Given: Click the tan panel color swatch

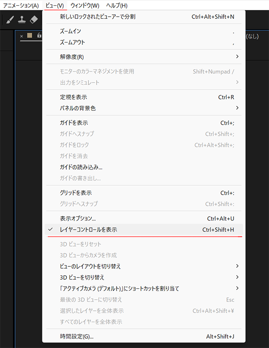Looking at the screenshot, I should point(30,36).
